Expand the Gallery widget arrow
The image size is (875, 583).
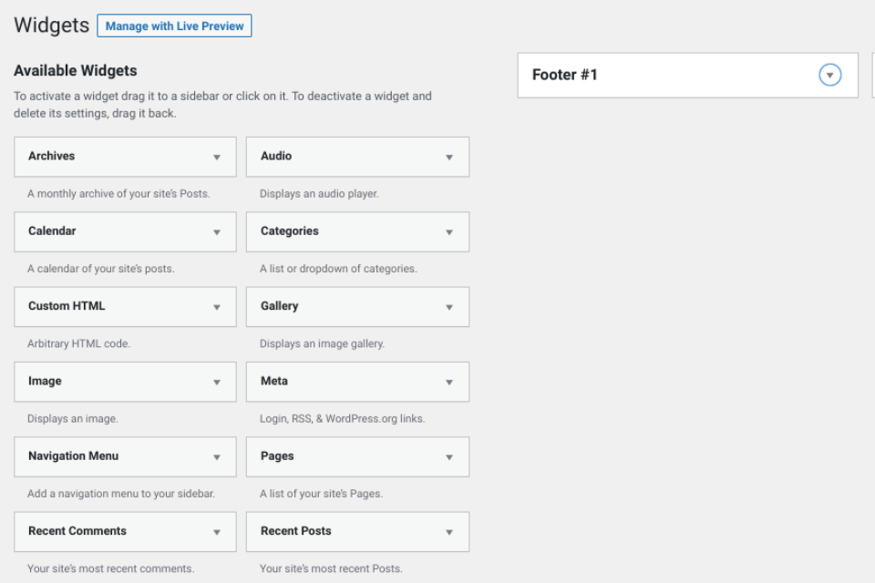(449, 307)
